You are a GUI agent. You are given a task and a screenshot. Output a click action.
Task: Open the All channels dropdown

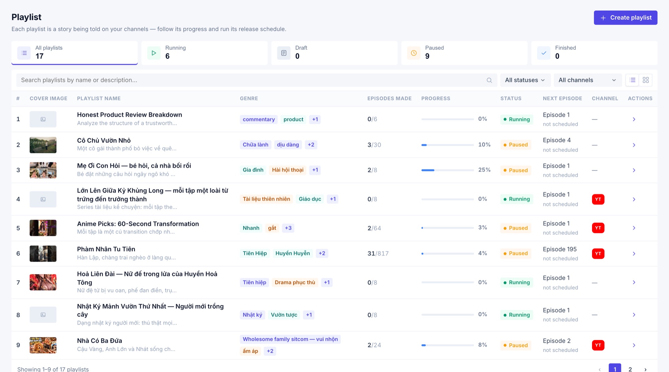(587, 80)
